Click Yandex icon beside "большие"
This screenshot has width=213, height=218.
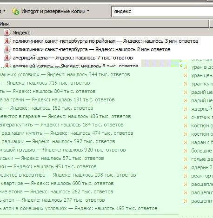[x=186, y=151]
